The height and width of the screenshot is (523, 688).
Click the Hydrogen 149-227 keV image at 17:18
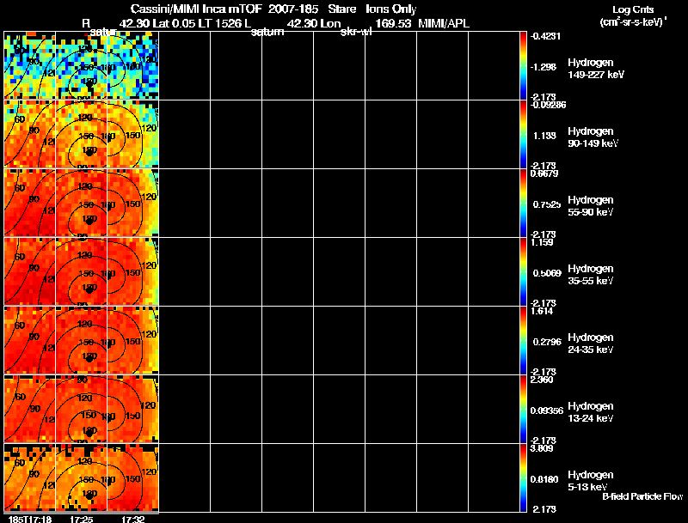[x=30, y=65]
